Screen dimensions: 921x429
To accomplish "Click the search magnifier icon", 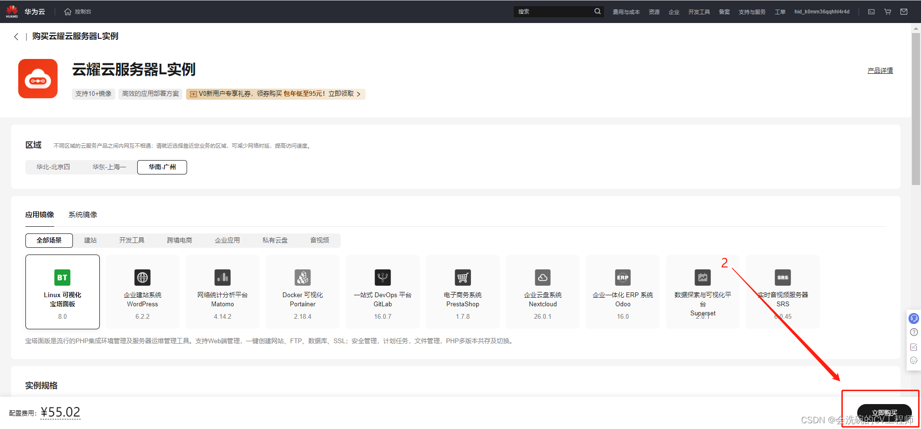I will (x=597, y=12).
